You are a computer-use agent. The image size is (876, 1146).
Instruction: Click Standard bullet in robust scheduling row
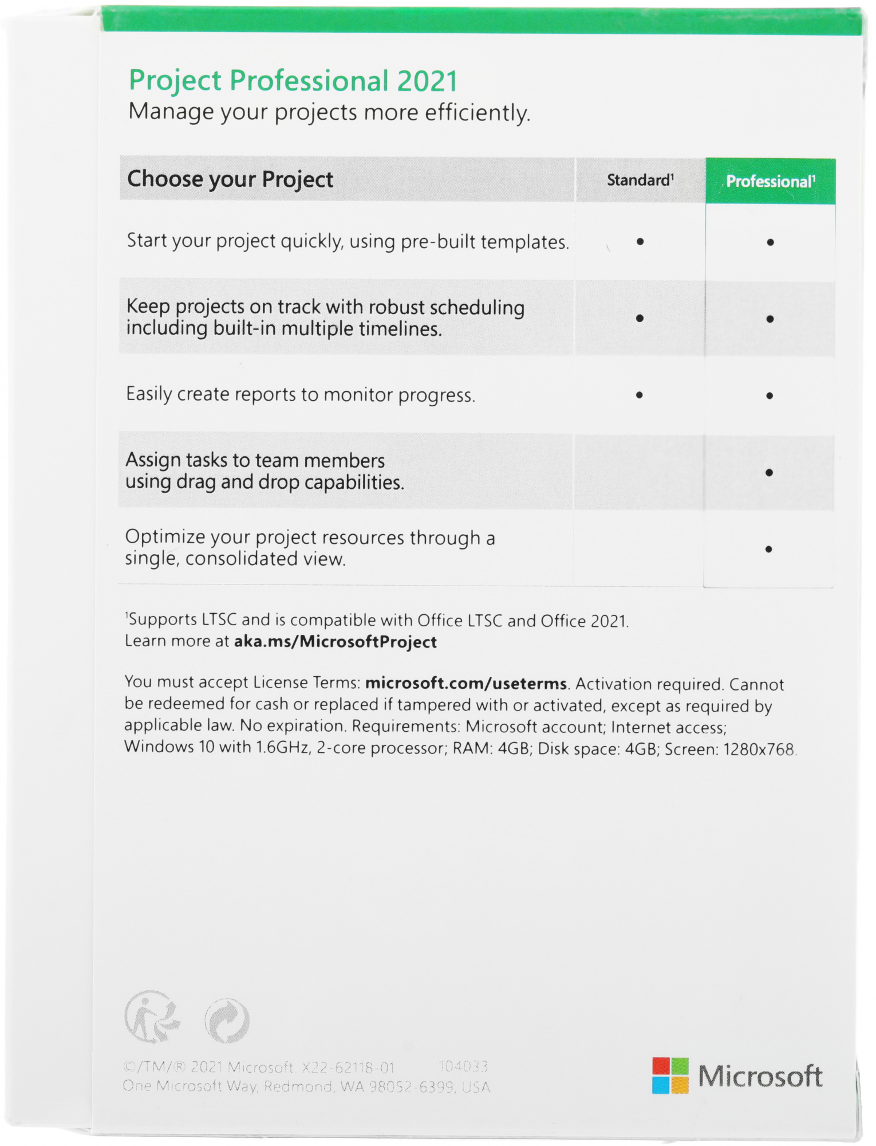(x=640, y=318)
